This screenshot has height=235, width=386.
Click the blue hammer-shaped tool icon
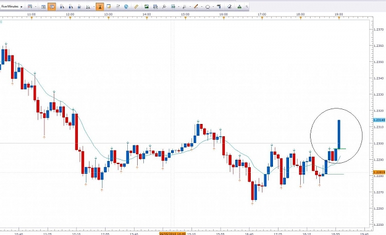pos(219,7)
